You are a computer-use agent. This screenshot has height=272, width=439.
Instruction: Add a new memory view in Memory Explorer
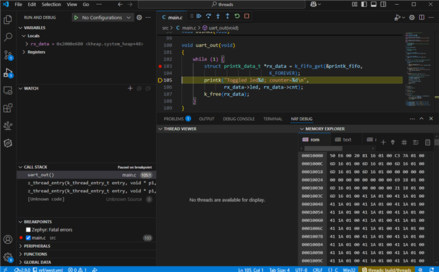click(x=383, y=142)
